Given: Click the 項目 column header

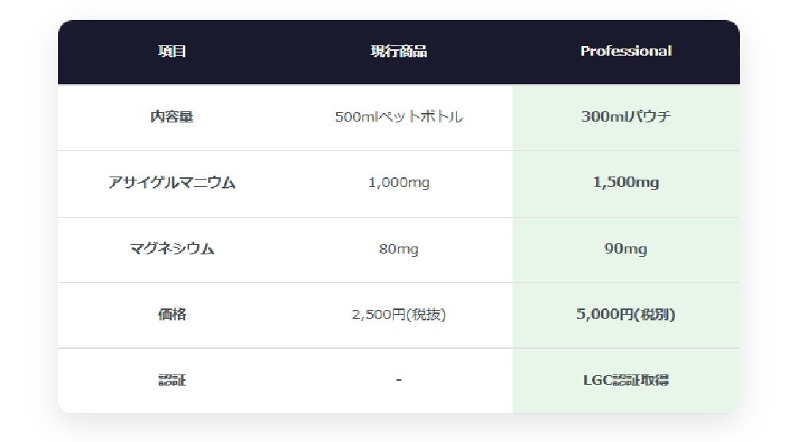Looking at the screenshot, I should click(172, 52).
